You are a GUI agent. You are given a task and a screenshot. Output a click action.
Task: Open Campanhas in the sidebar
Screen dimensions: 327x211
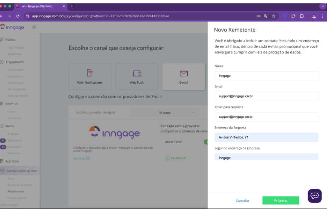pos(15,76)
